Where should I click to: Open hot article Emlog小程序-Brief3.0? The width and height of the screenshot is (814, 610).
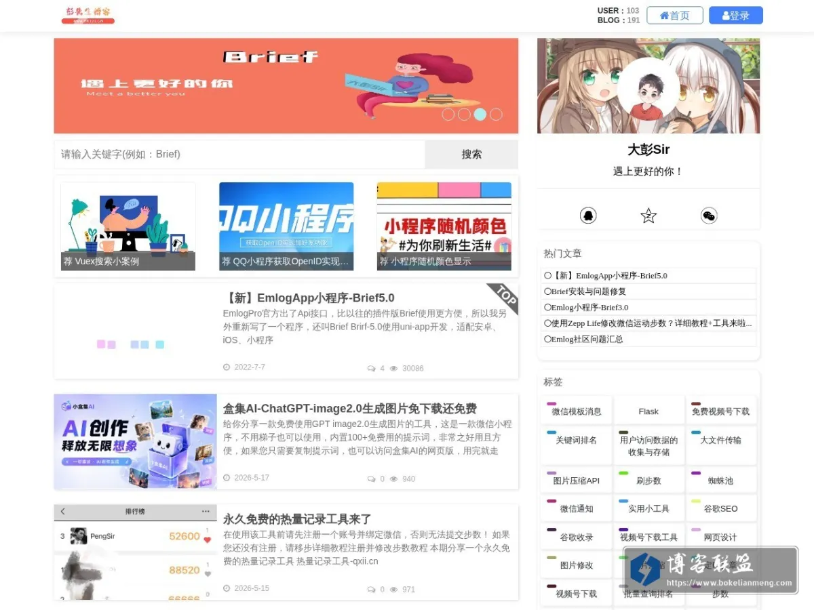pyautogui.click(x=648, y=307)
